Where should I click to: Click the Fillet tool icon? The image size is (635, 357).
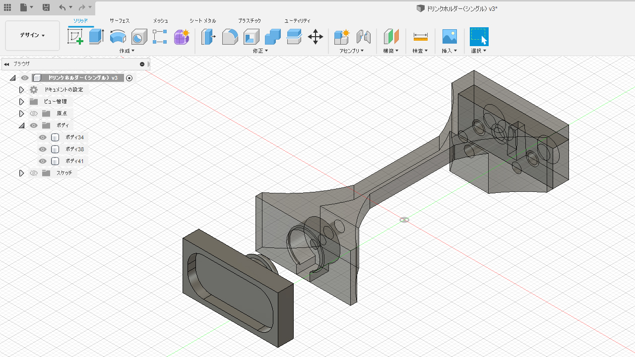pos(230,37)
